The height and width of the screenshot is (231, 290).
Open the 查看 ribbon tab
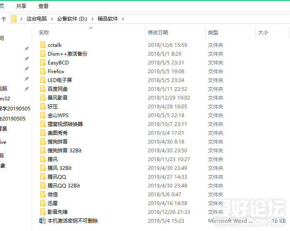pyautogui.click(x=43, y=6)
